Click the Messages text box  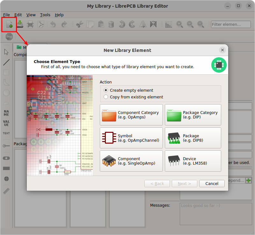216,214
